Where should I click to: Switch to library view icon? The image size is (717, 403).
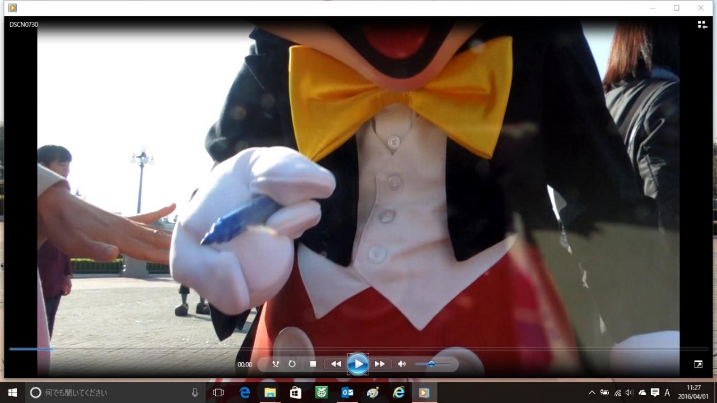pos(702,25)
